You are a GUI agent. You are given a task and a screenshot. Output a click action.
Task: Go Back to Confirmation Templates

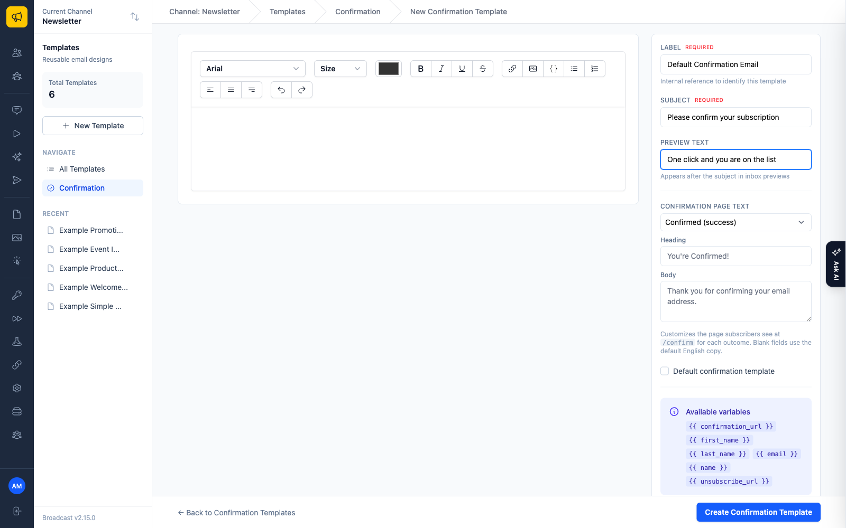pos(236,513)
